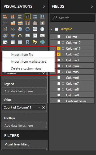Choose Delete a custom visual
Image resolution: width=96 pixels, height=155 pixels.
pos(28,68)
